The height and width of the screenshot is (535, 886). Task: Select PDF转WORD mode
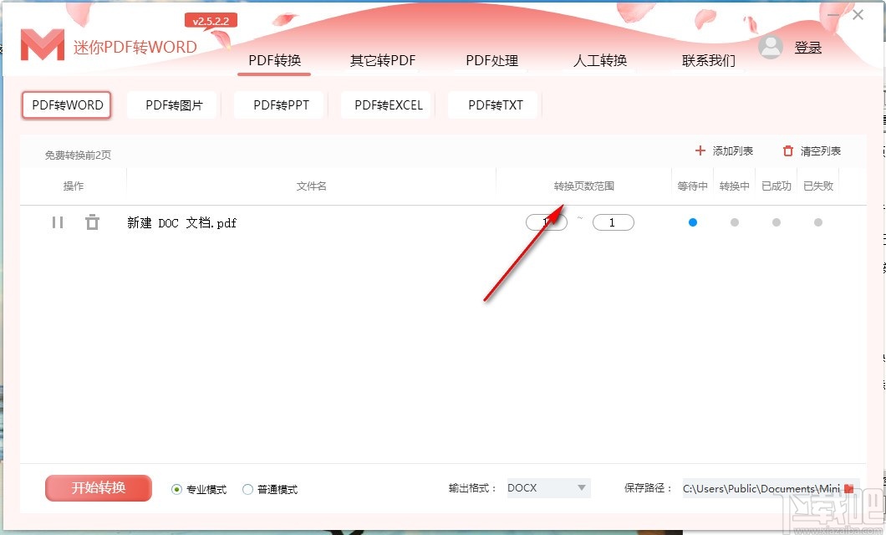point(67,105)
